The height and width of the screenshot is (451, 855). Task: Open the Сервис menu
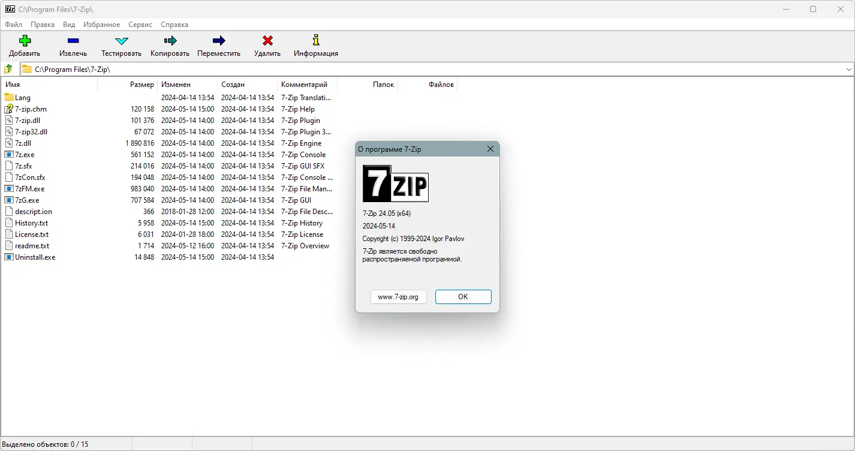(x=140, y=25)
